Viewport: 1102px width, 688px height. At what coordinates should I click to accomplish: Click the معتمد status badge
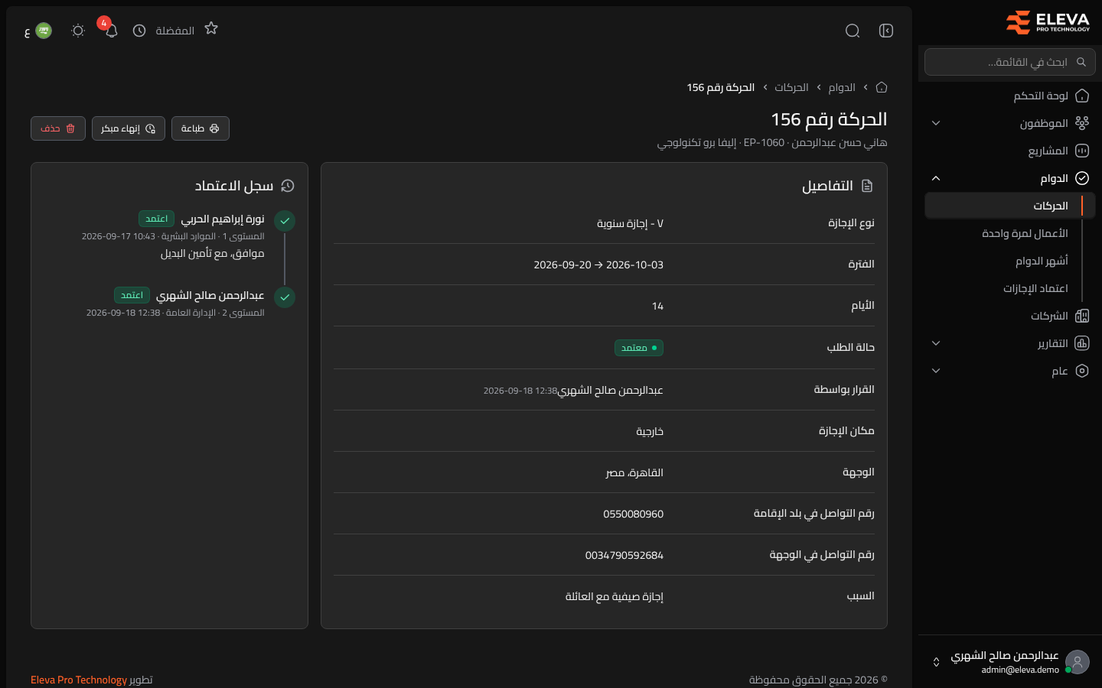click(639, 348)
